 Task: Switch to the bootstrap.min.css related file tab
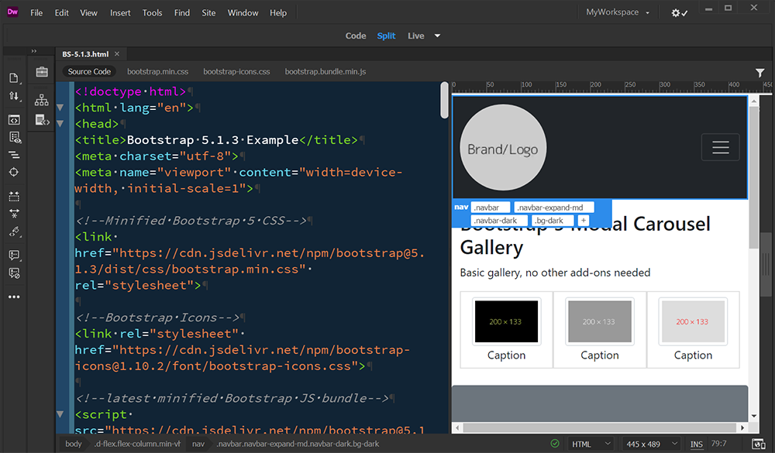pos(157,71)
